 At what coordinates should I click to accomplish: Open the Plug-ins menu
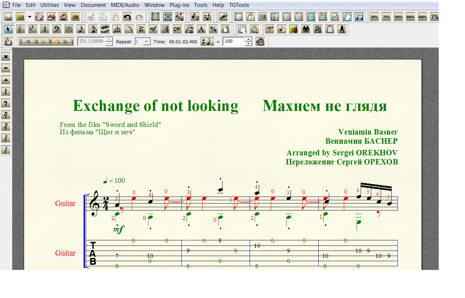[180, 5]
